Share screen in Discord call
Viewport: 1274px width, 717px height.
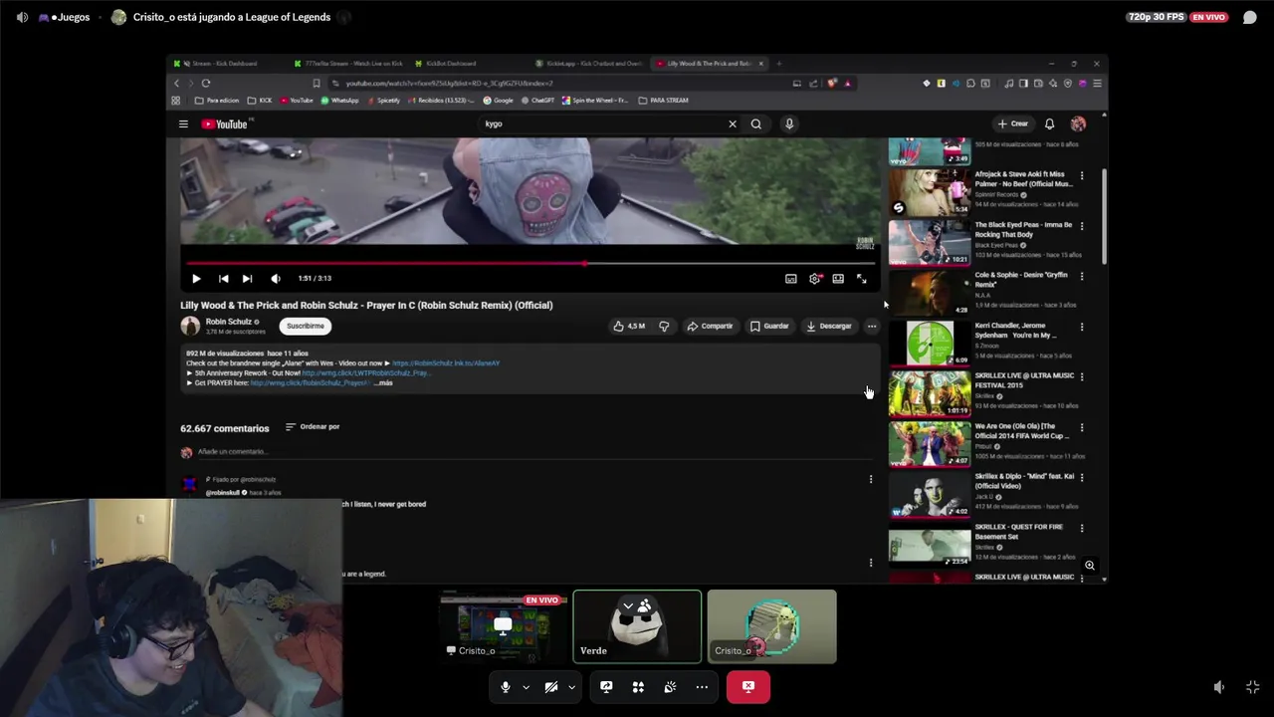click(x=606, y=687)
